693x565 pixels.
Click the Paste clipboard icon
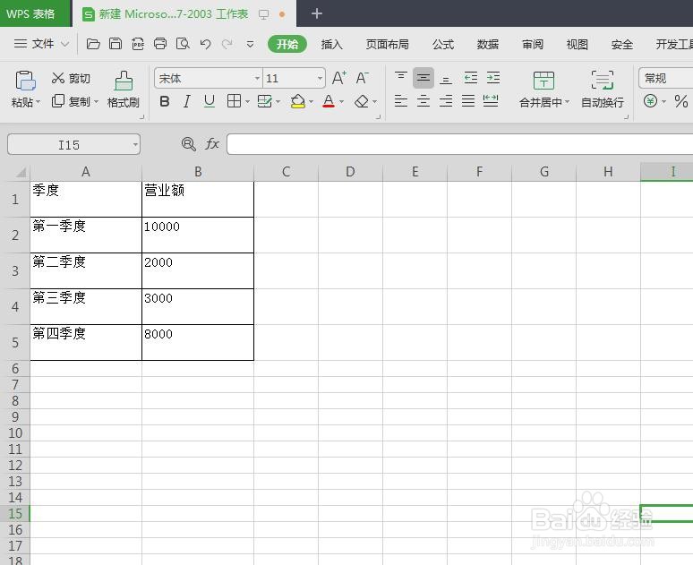[25, 81]
